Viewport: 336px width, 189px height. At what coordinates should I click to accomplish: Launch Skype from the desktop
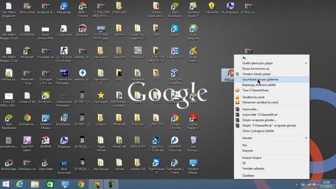point(175,30)
